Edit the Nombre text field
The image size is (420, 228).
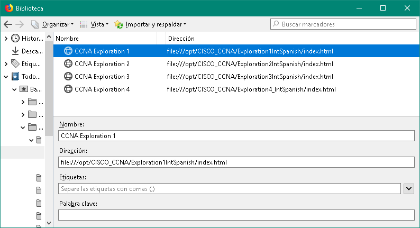[x=236, y=136]
